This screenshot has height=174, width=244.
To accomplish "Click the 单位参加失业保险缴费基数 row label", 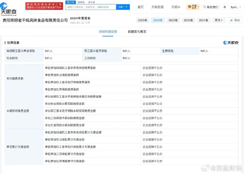I will click(62, 75).
